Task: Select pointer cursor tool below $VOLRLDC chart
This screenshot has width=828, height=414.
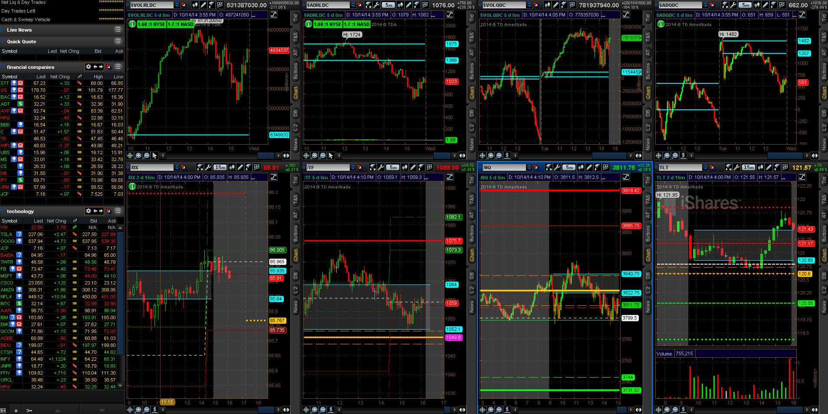Action: coord(155,155)
